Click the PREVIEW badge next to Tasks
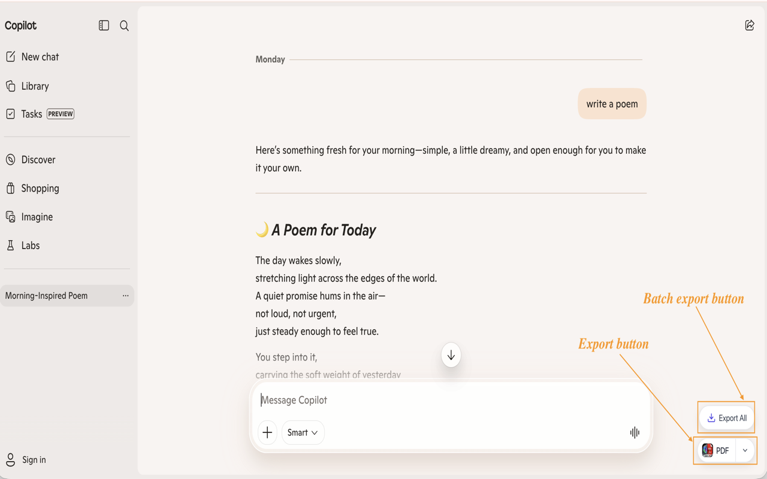 pos(61,114)
